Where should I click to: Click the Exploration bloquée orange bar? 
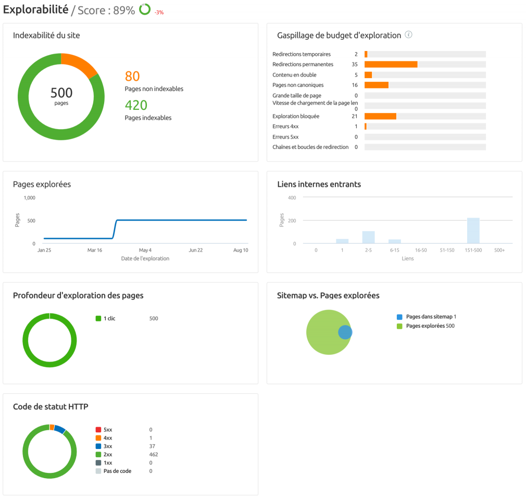click(380, 116)
